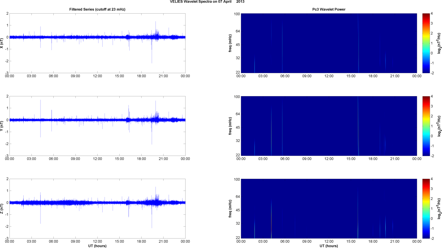Select the middle Pc3 wavelet power spectrogram
This screenshot has width=442, height=248.
tap(329, 126)
